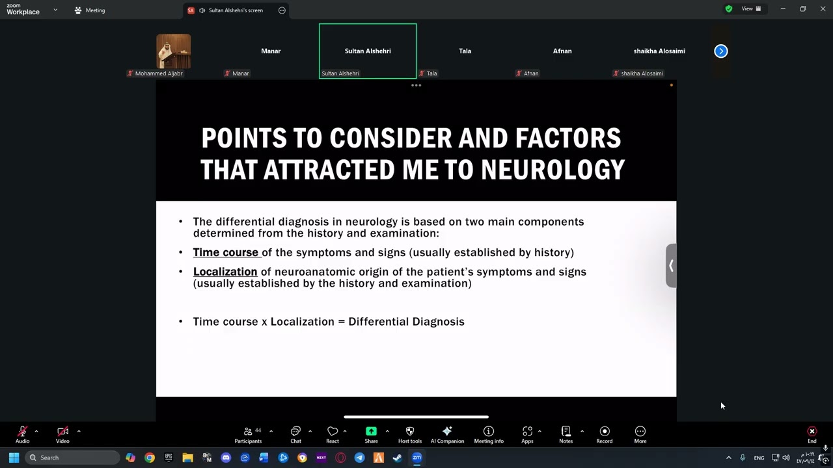
Task: Show next participants with blue arrow
Action: click(x=721, y=51)
